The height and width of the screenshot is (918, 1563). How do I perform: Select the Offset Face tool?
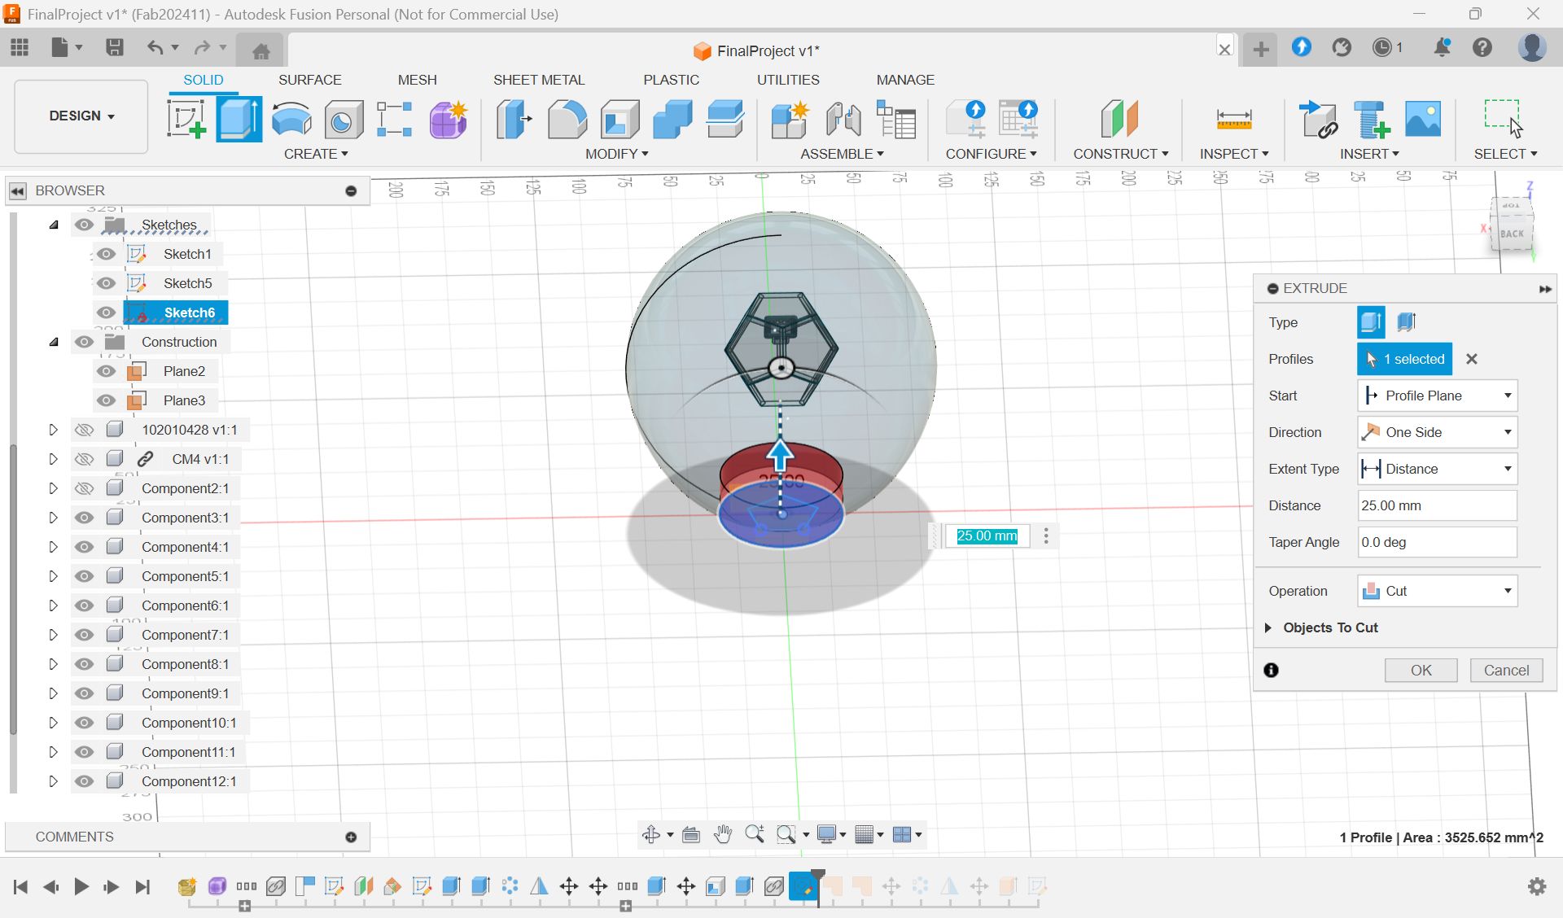point(725,120)
